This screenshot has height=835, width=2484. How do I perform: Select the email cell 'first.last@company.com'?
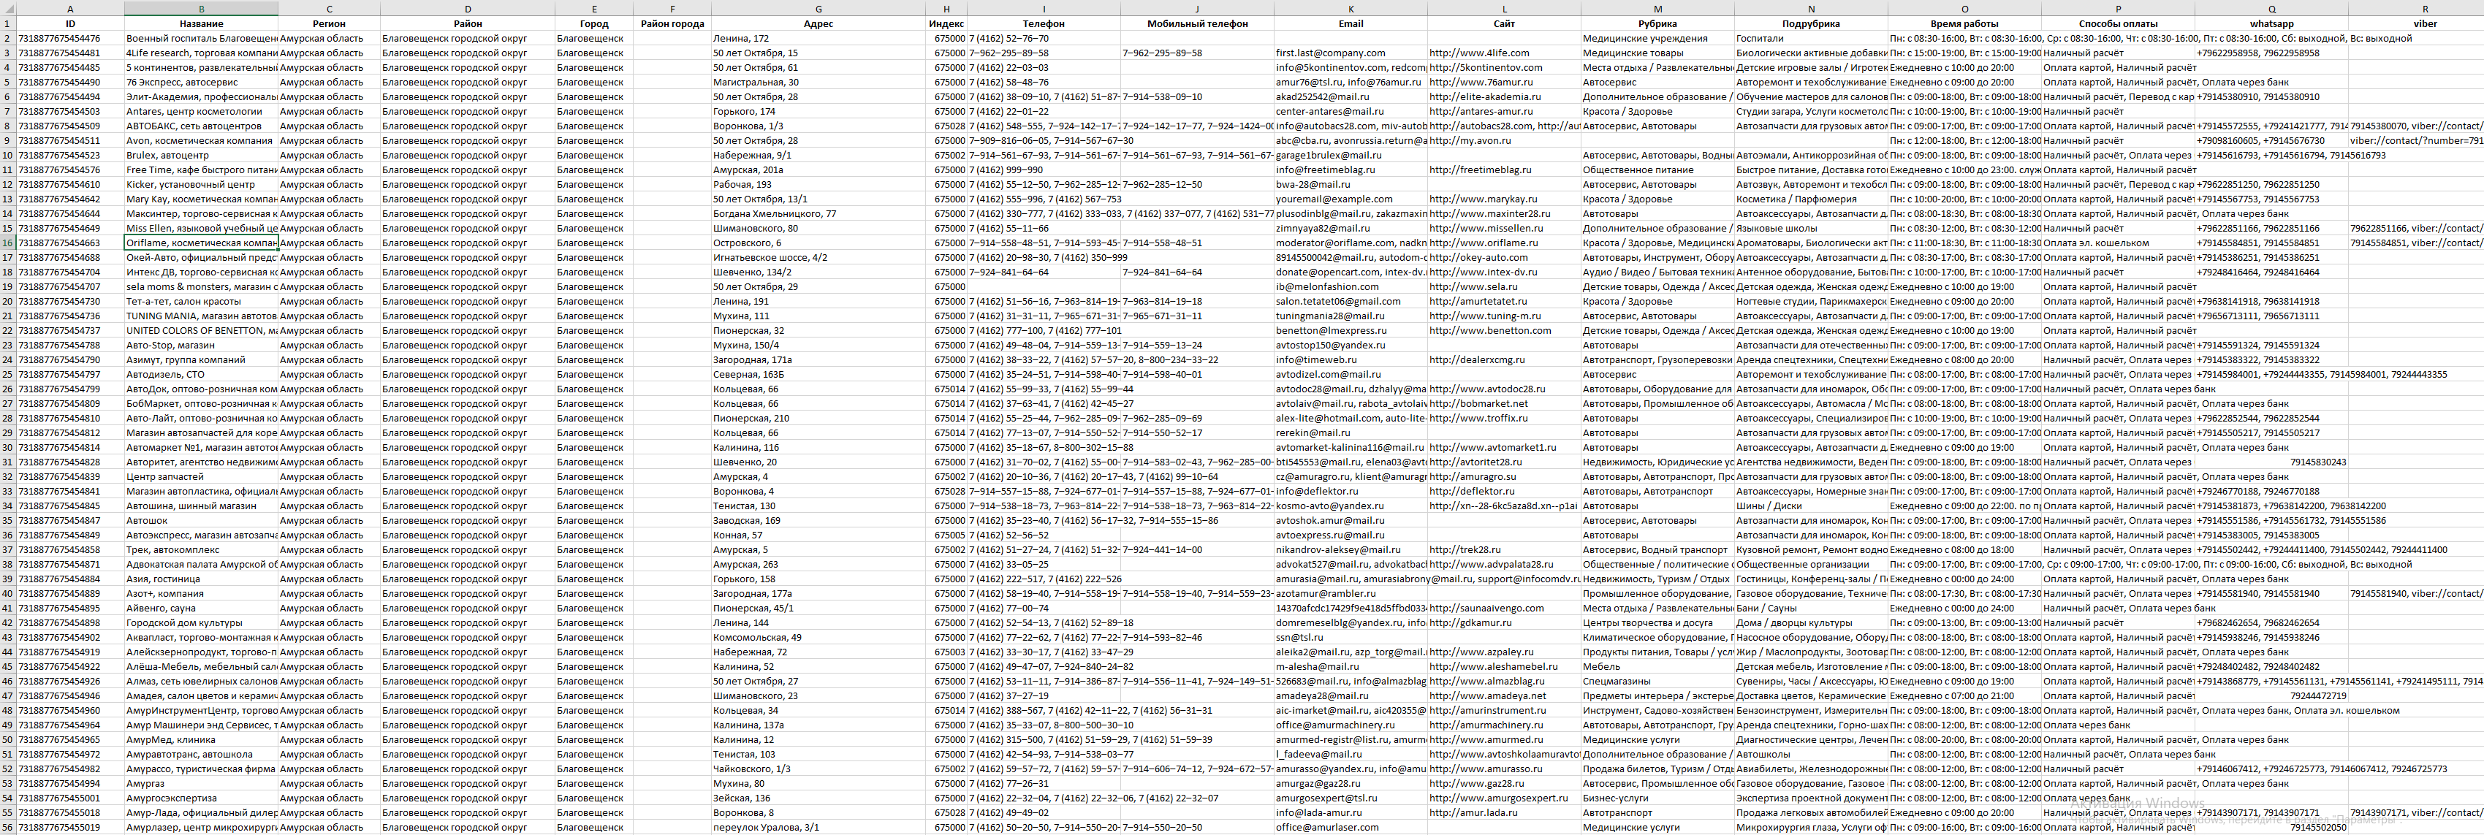[1350, 53]
